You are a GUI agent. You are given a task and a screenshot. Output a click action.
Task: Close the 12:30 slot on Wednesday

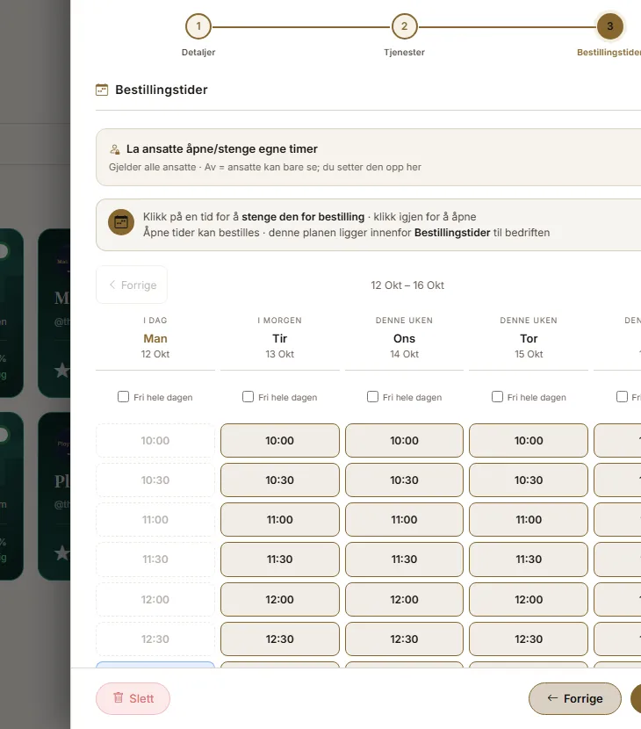coord(404,639)
